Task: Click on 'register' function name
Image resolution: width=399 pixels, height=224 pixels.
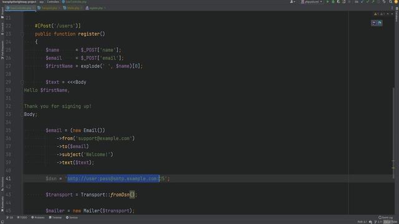Action: click(x=89, y=34)
